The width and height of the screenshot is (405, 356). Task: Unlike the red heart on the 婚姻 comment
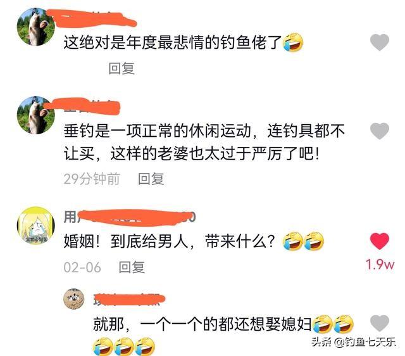click(x=380, y=241)
